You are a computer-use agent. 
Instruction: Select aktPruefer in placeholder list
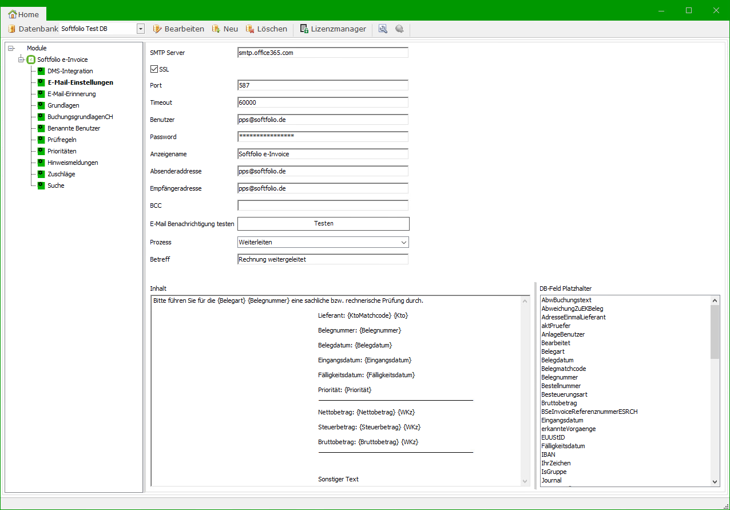pos(556,326)
